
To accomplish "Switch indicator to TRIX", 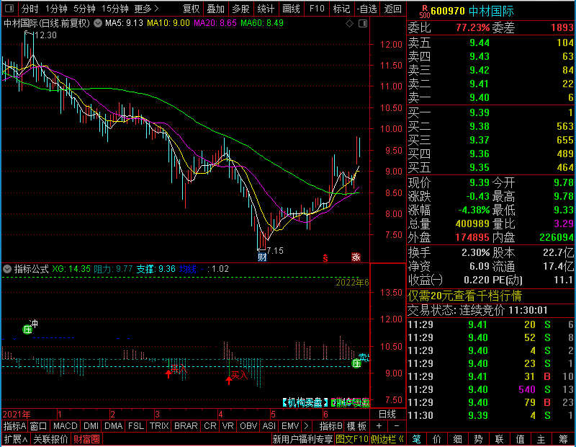I will pos(159,426).
